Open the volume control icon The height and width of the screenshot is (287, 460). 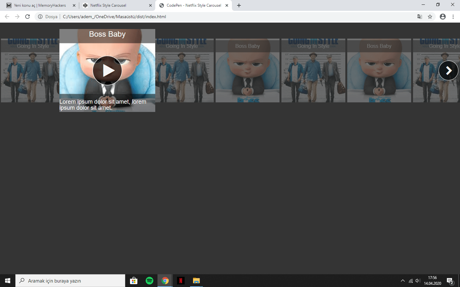pyautogui.click(x=418, y=281)
